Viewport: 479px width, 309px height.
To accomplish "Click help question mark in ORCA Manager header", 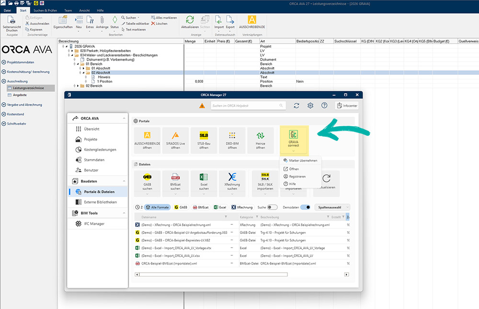I will (324, 106).
